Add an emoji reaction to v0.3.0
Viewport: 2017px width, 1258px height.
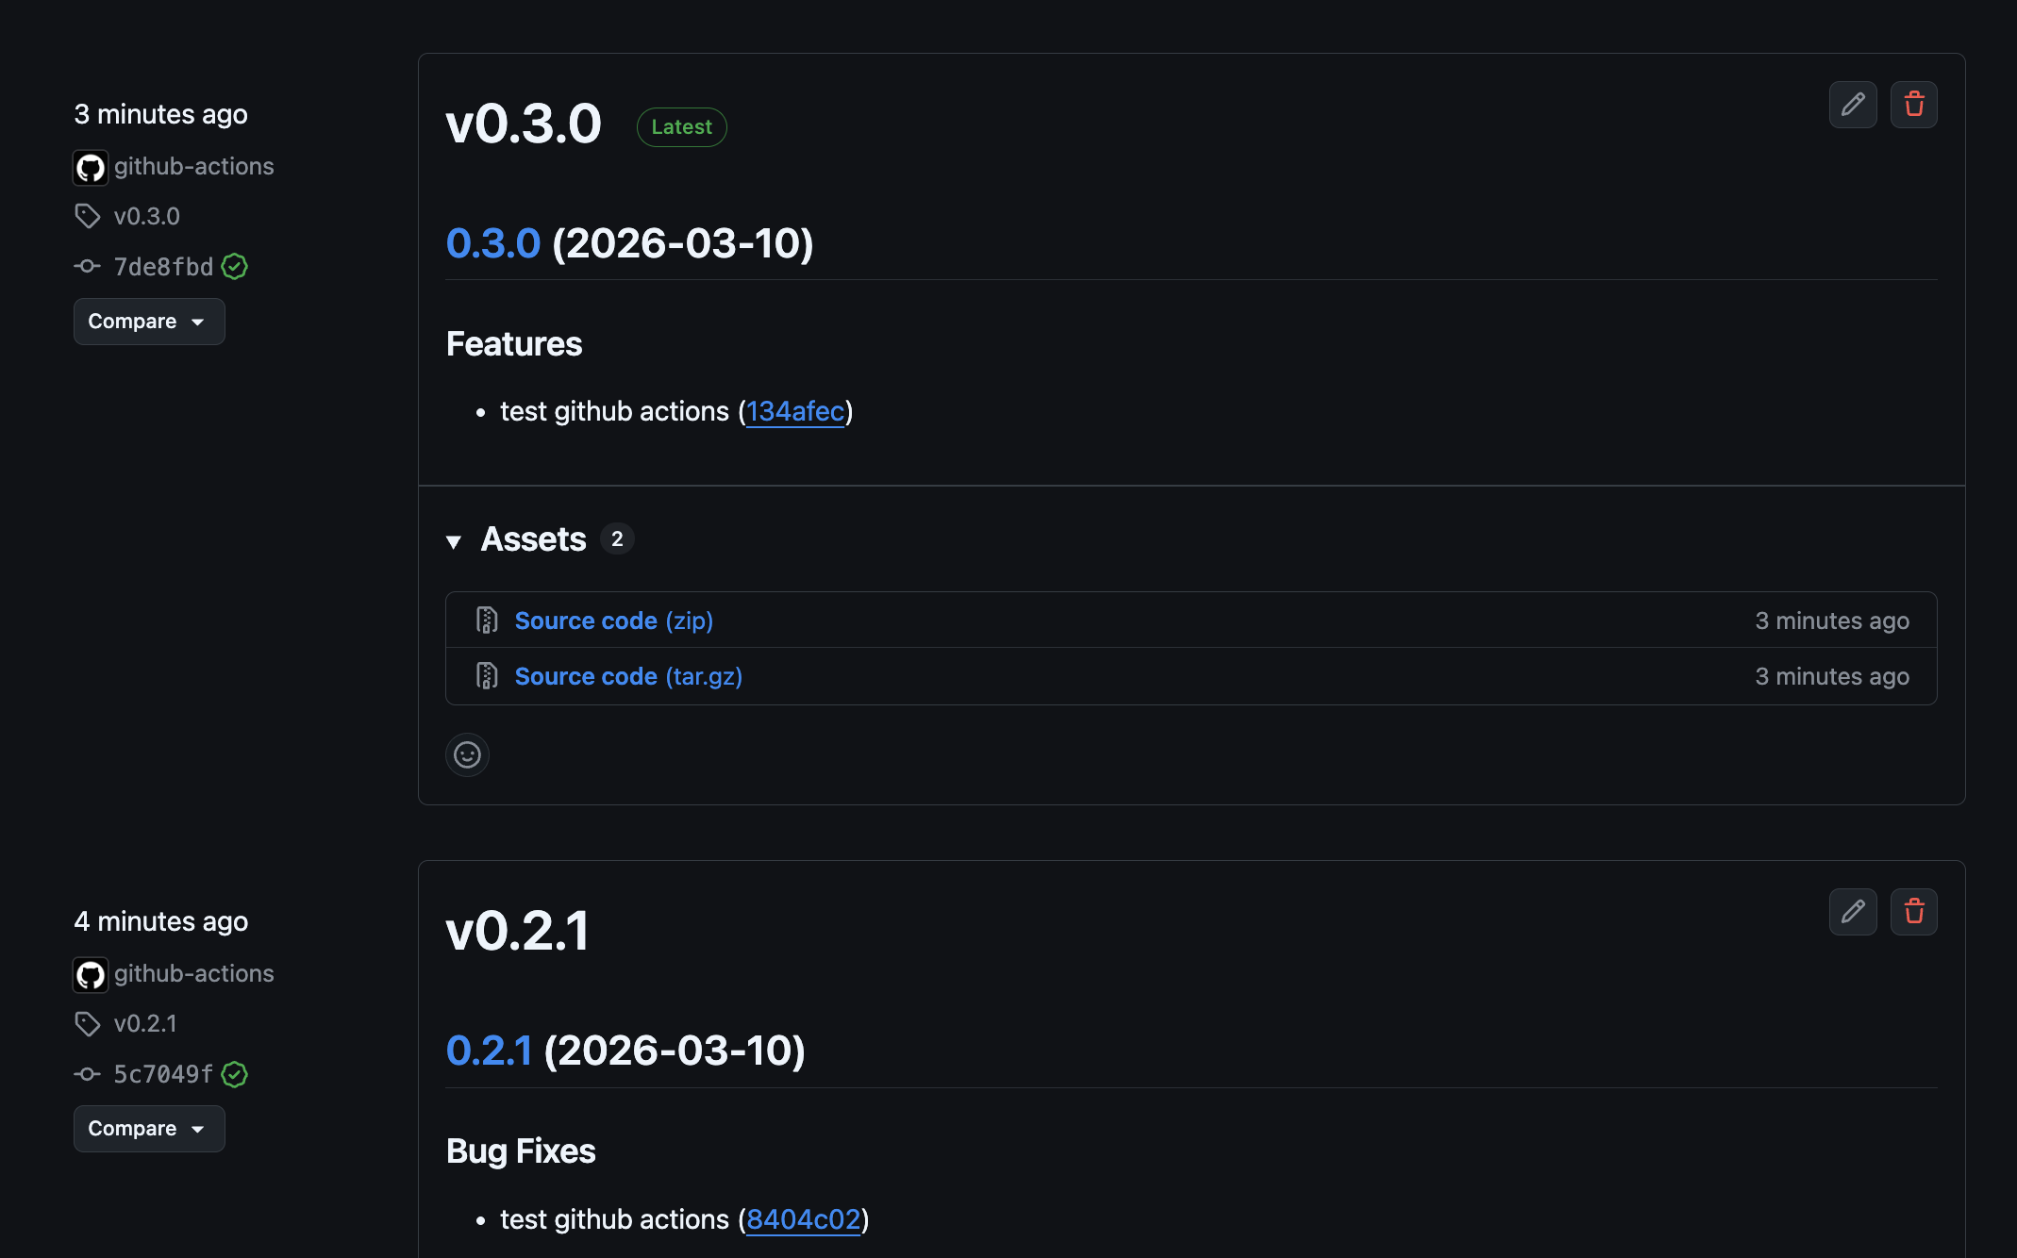click(467, 754)
